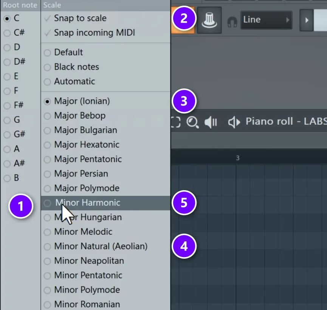The height and width of the screenshot is (310, 327).
Task: Select Major (Ionian) scale
Action: [105, 101]
